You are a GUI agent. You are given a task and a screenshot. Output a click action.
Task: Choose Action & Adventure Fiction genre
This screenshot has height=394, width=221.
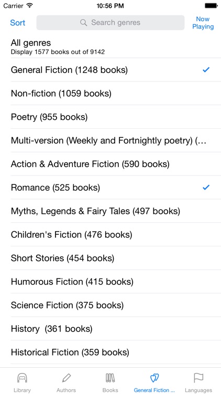(110, 164)
